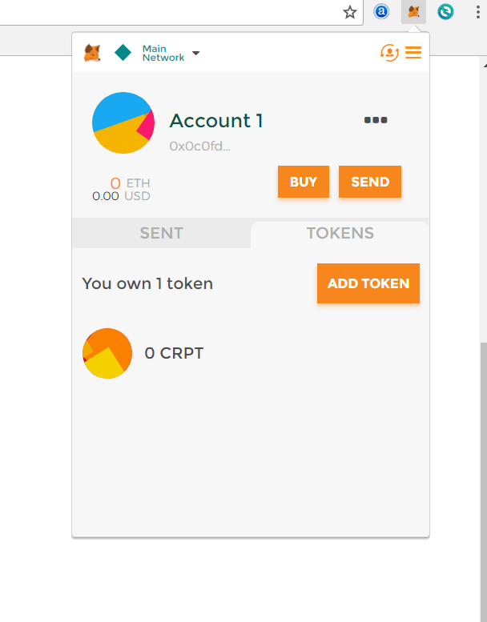Open the orange hamburger menu
The width and height of the screenshot is (487, 622).
[413, 53]
